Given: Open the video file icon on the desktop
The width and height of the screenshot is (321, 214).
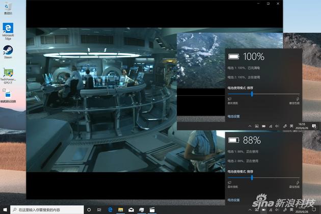Looking at the screenshot, I should tap(8, 94).
